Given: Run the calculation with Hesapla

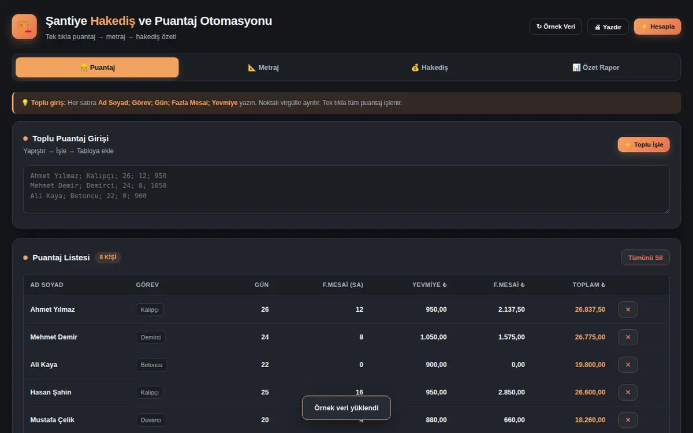Looking at the screenshot, I should click(657, 27).
